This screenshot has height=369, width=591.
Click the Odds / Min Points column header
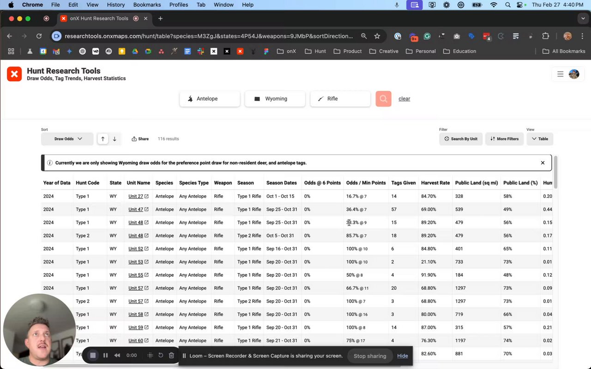coord(366,183)
